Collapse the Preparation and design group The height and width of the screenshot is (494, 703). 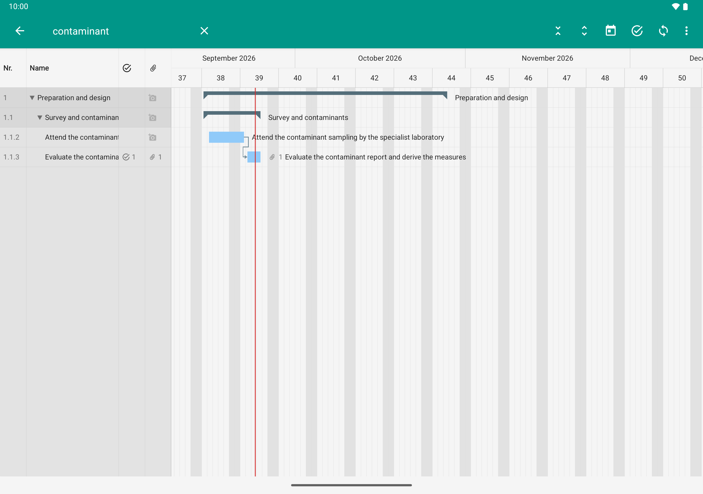click(x=32, y=98)
